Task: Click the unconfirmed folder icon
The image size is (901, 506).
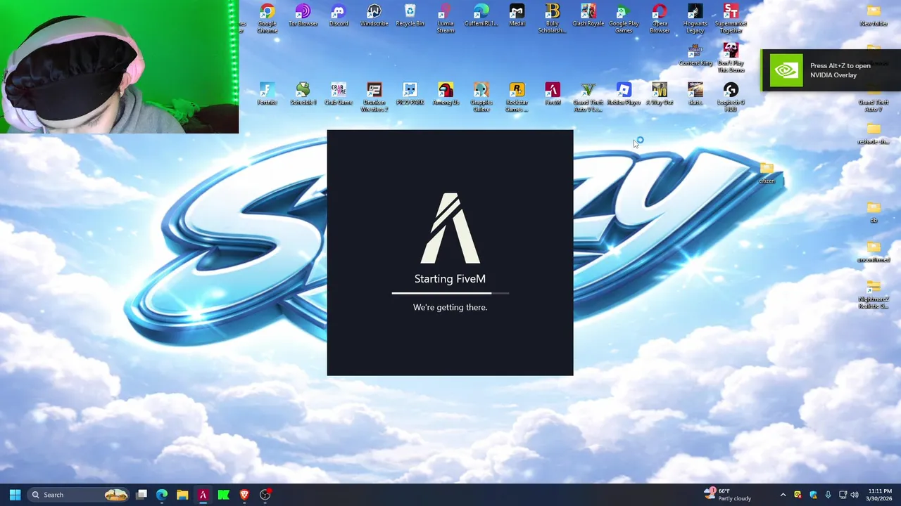Action: pyautogui.click(x=874, y=252)
